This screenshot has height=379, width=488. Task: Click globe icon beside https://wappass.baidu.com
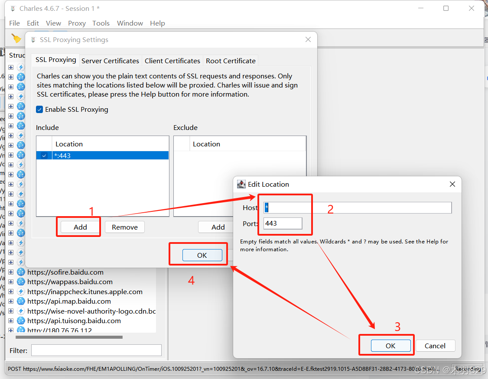pos(21,282)
